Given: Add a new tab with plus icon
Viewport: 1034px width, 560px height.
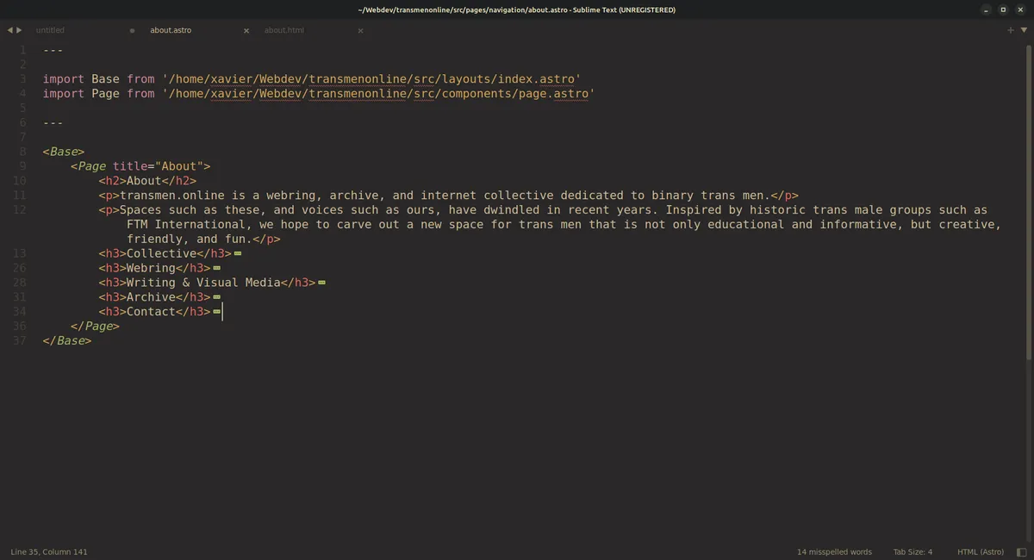Looking at the screenshot, I should (1011, 30).
